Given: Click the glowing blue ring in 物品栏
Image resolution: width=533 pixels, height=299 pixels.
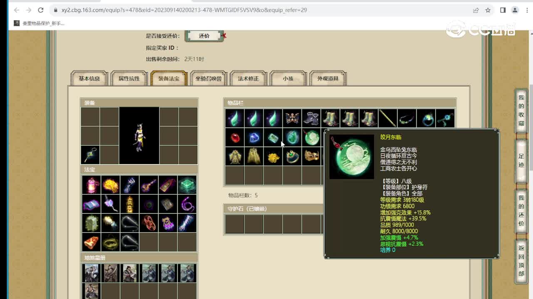Looking at the screenshot, I should point(426,118).
